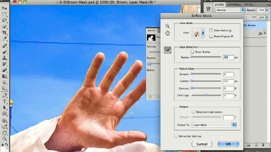The width and height of the screenshot is (271, 152).
Task: Select the Lasso tool
Action: tap(5, 20)
